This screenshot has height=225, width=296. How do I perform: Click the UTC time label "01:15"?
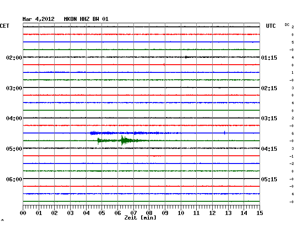(x=269, y=57)
